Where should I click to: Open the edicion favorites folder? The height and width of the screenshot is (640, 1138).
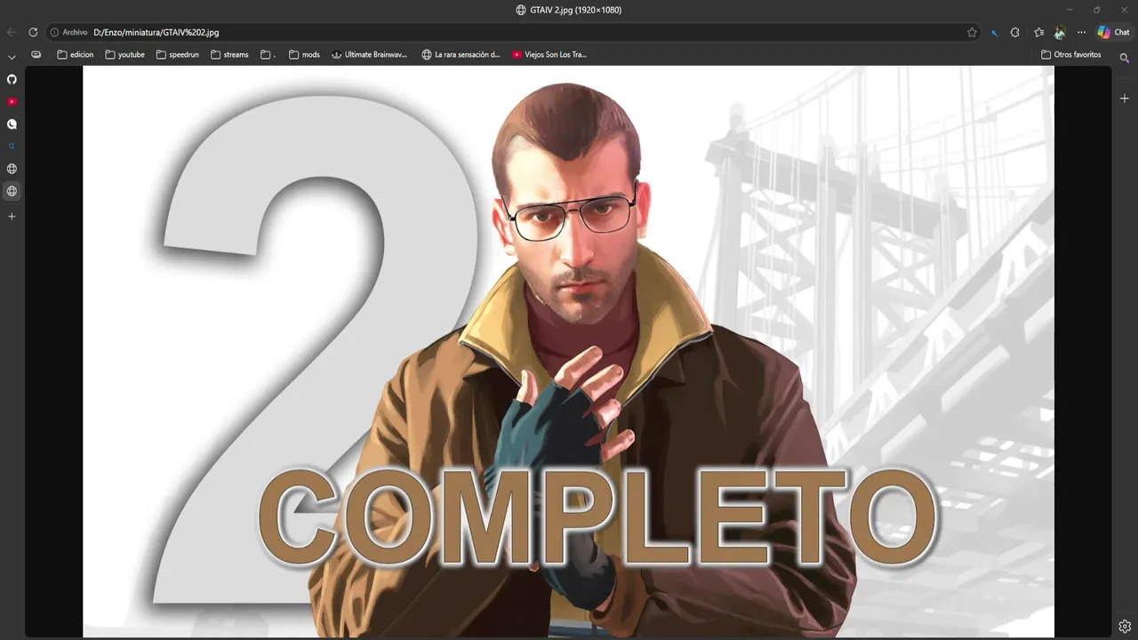(x=76, y=54)
